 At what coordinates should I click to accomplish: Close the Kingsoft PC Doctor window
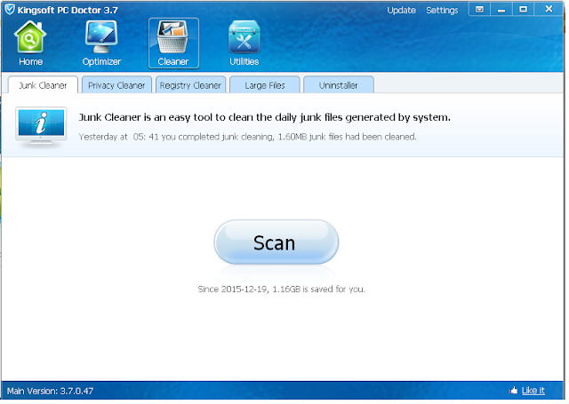click(549, 10)
